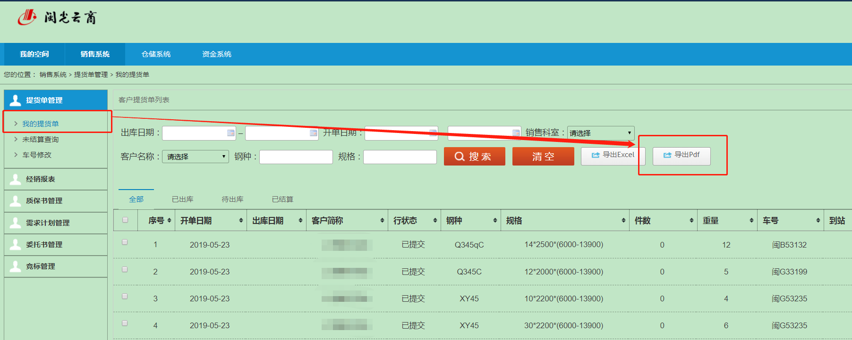The width and height of the screenshot is (852, 340).
Task: Open calendar picker for 出库日期 end date
Action: [314, 133]
